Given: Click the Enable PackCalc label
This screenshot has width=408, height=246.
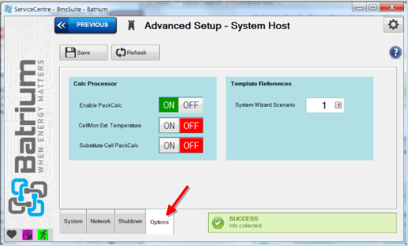Looking at the screenshot, I should 100,105.
